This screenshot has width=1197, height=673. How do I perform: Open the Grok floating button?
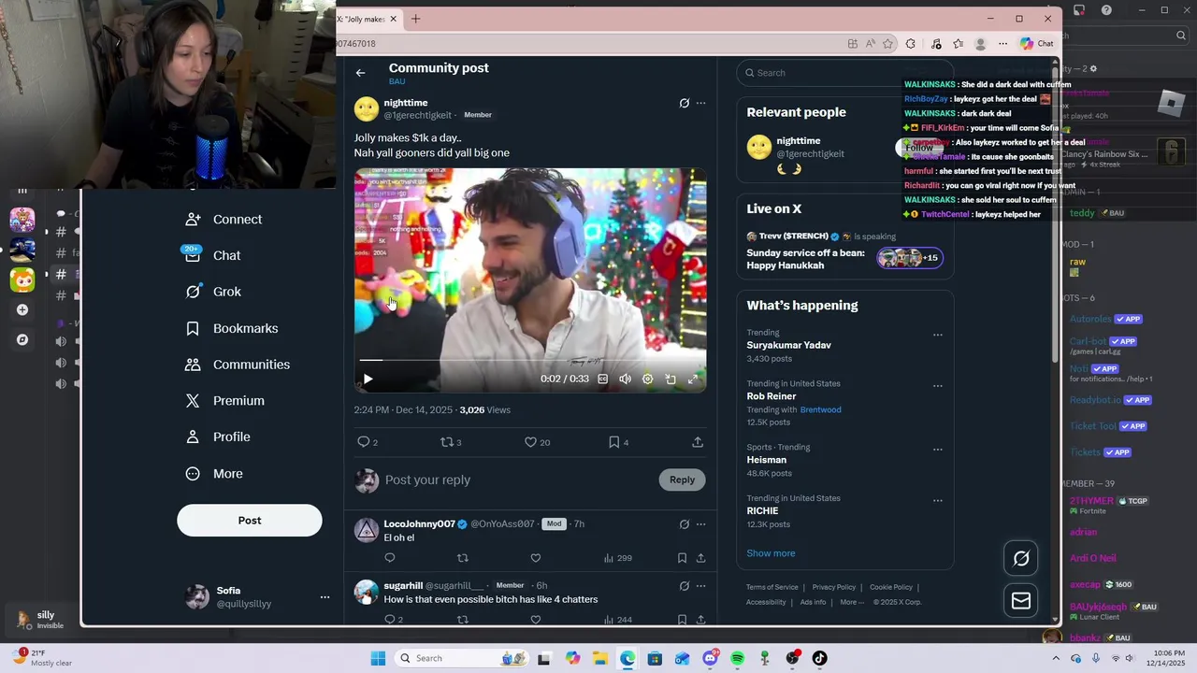pos(1021,559)
